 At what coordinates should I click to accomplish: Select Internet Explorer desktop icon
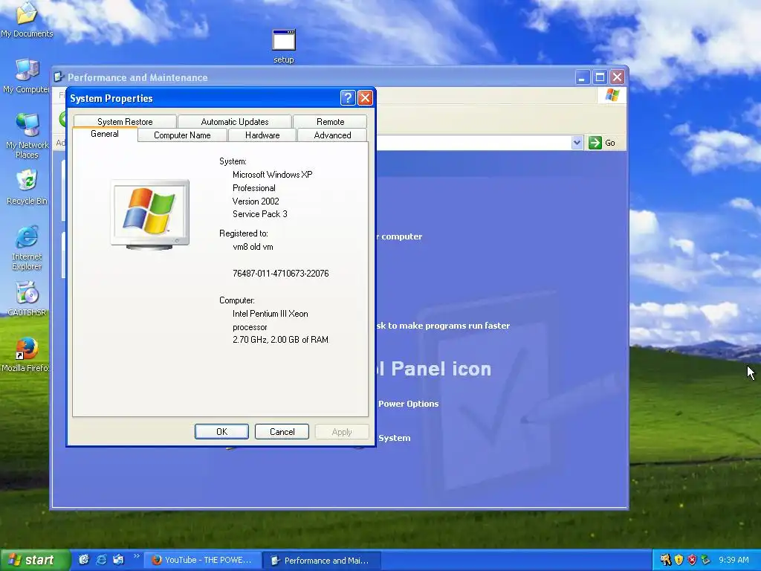27,248
